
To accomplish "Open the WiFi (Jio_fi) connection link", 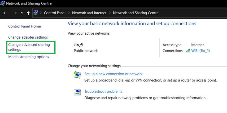I will 200,51.
